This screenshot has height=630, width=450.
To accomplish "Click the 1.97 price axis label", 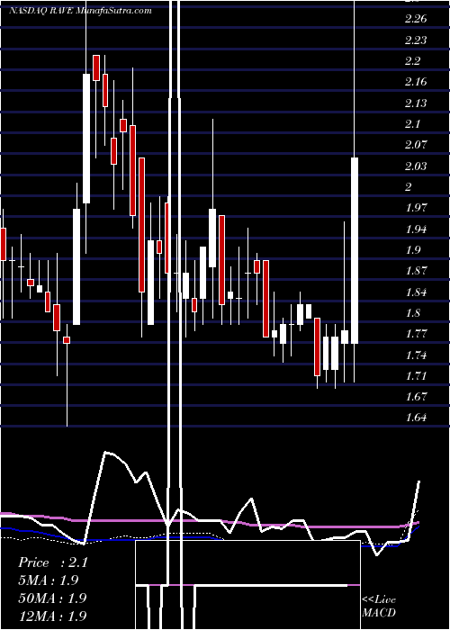I will [416, 208].
